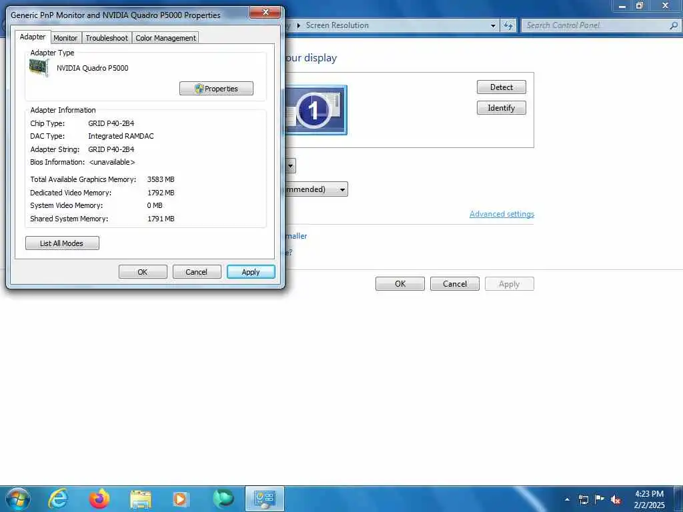This screenshot has width=683, height=512.
Task: Click the search magnifier in Control Panel
Action: [674, 26]
